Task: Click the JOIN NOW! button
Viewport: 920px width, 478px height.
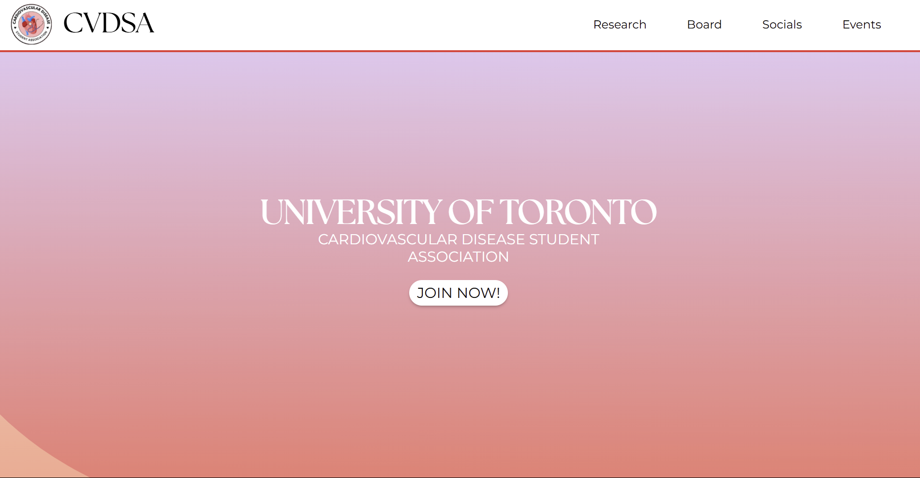Action: coord(459,293)
